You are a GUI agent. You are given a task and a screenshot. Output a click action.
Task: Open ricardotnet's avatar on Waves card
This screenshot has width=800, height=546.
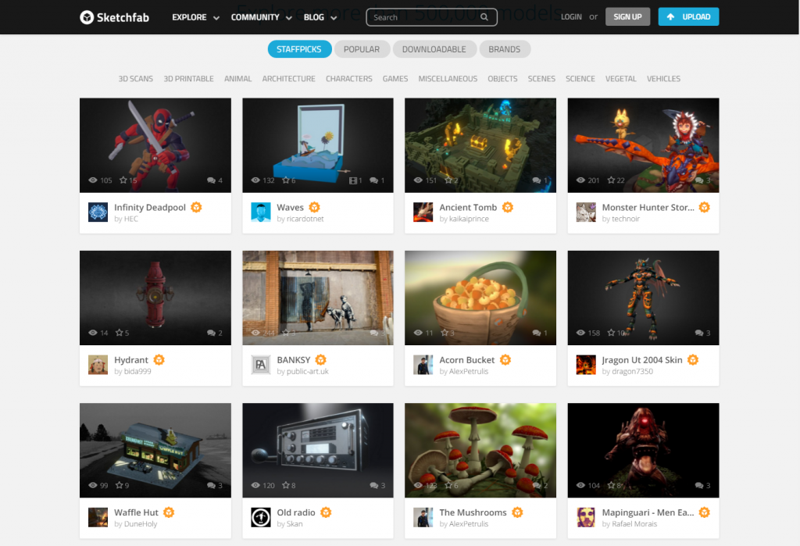click(261, 212)
